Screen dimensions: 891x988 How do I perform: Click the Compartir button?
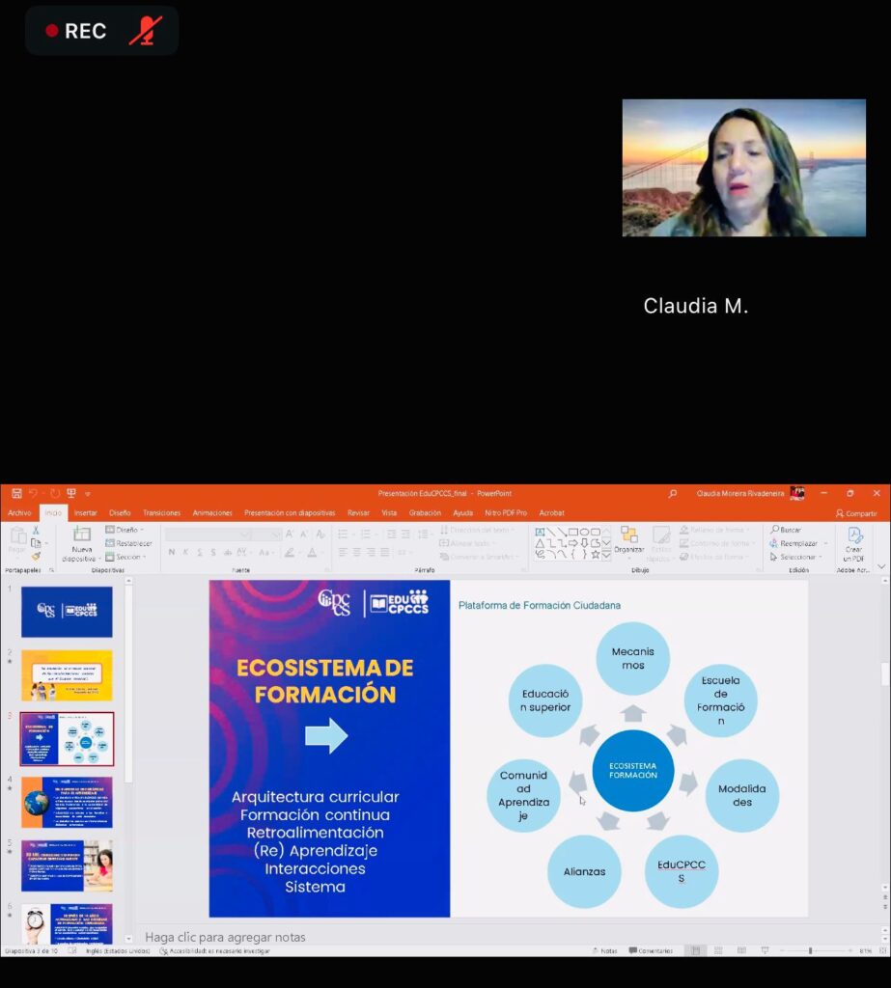(x=856, y=513)
